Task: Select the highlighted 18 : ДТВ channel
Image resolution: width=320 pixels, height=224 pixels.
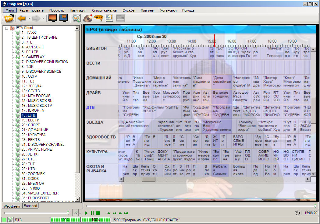Action: 28,115
